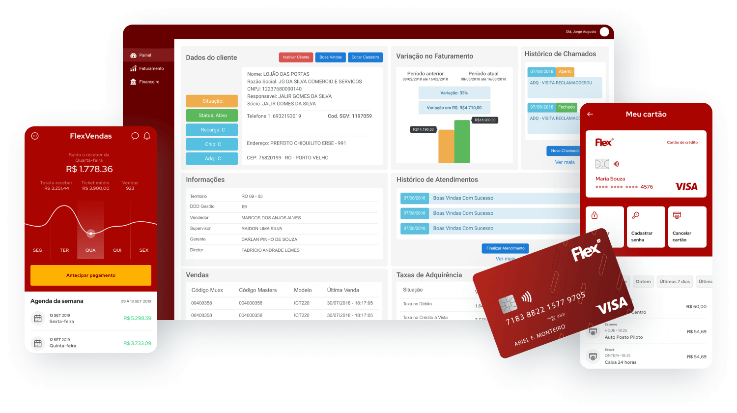The width and height of the screenshot is (737, 413).
Task: Select QUA on the weekly chart
Action: (x=90, y=250)
